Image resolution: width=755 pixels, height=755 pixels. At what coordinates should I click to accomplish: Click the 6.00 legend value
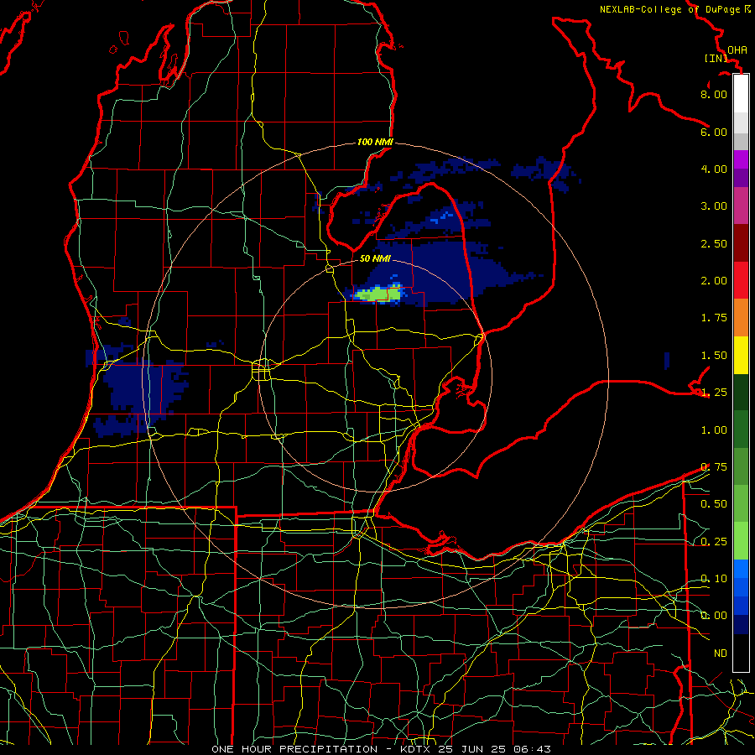[714, 132]
